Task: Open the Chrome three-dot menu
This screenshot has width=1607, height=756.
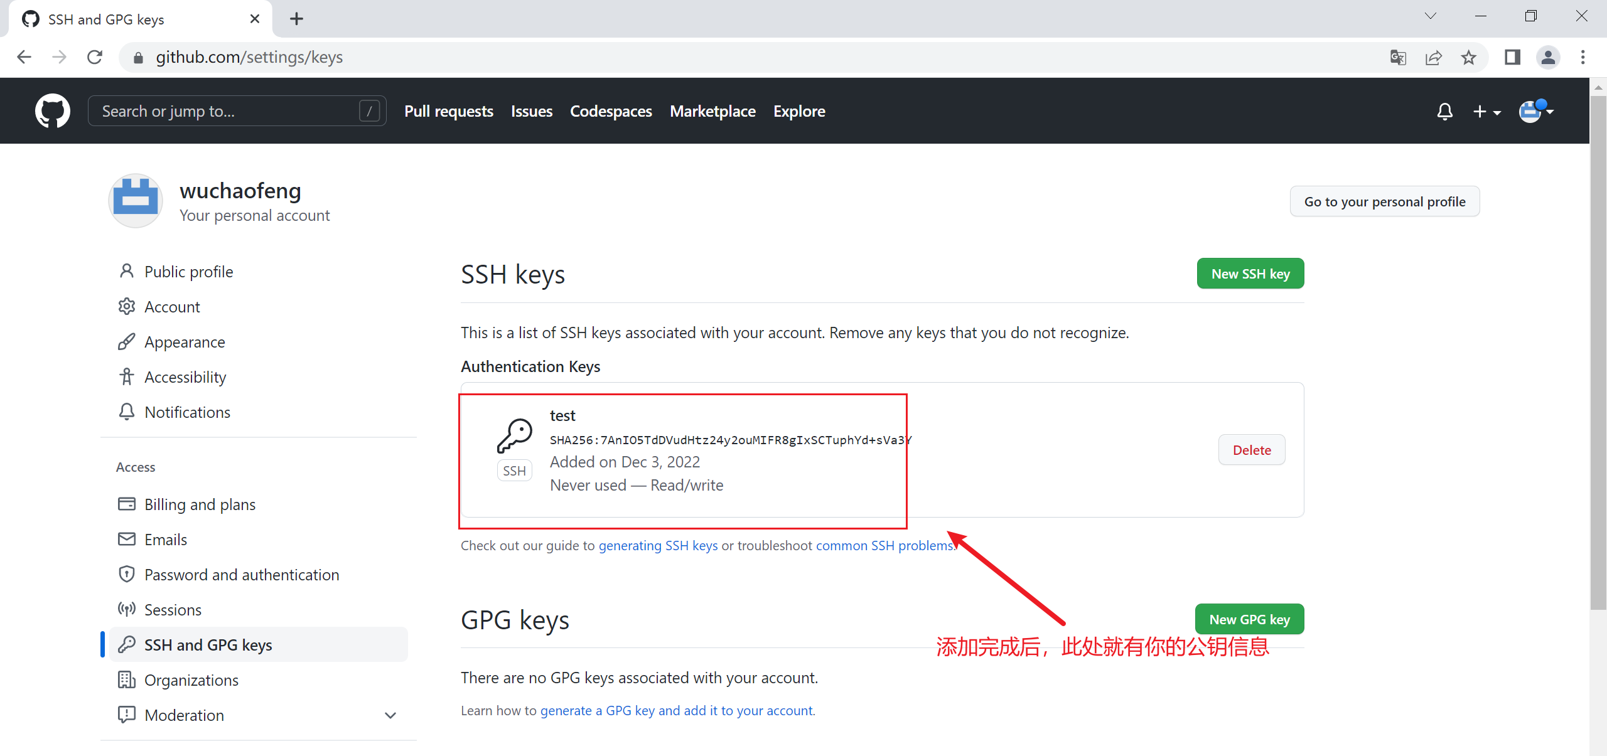Action: (x=1583, y=58)
